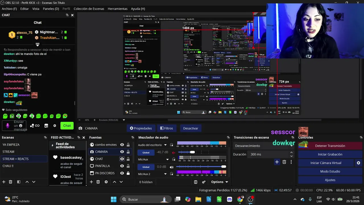Open Colección de Escenas menu
364x205 pixels.
coord(89,9)
